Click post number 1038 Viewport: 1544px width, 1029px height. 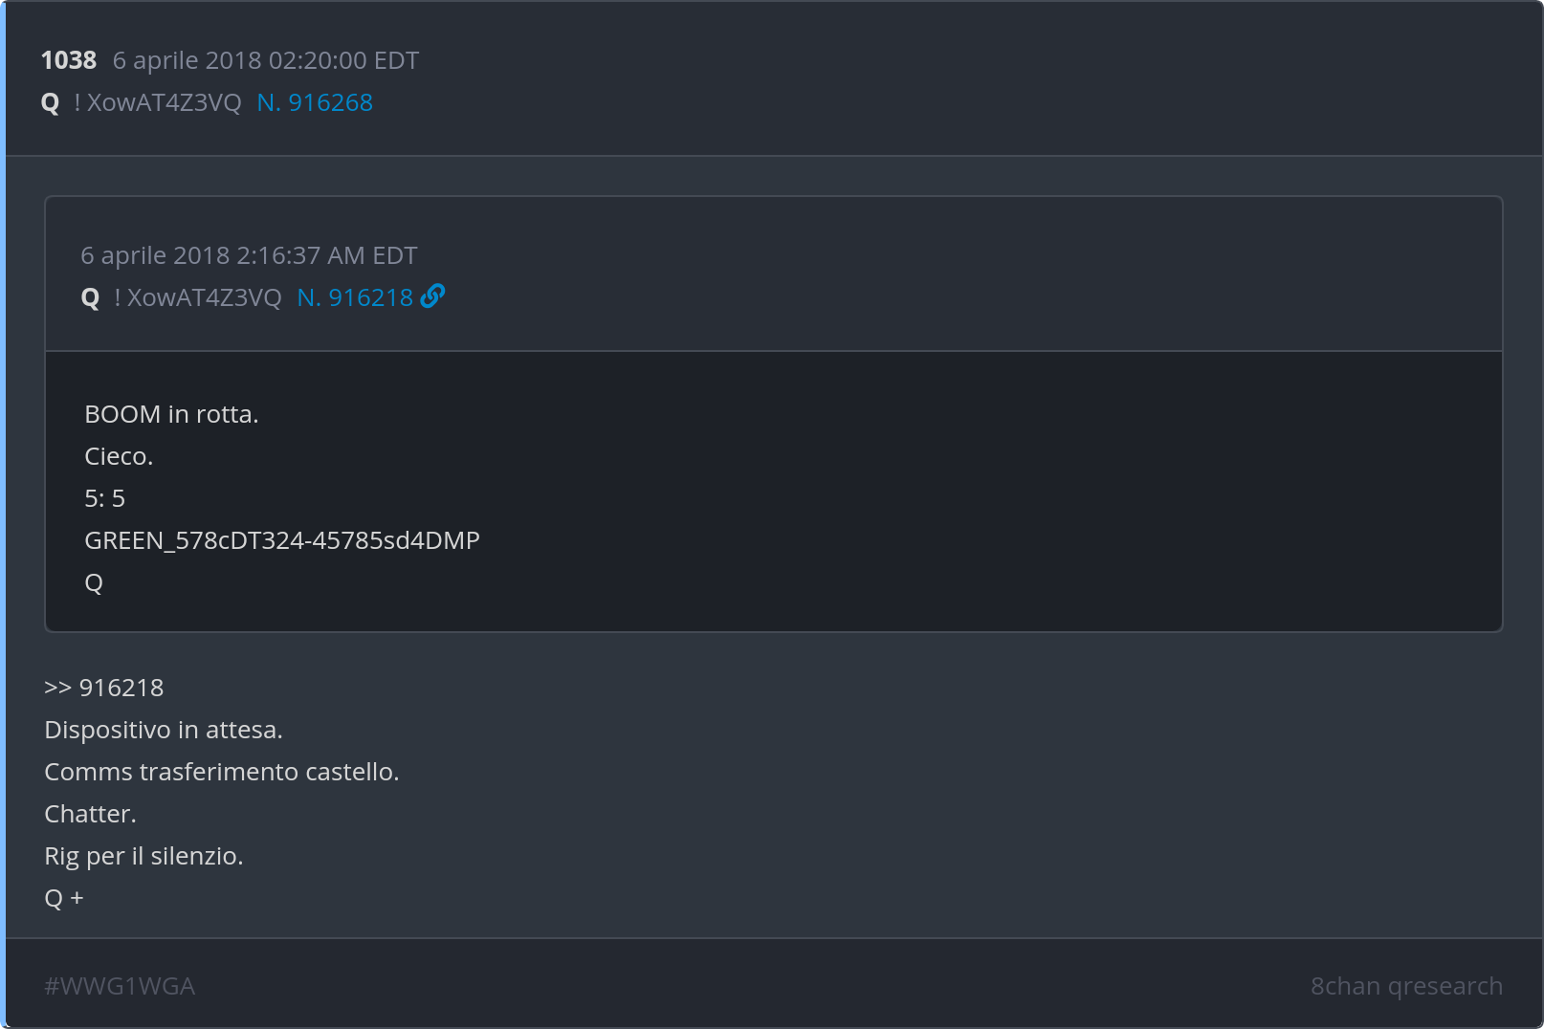click(x=68, y=60)
